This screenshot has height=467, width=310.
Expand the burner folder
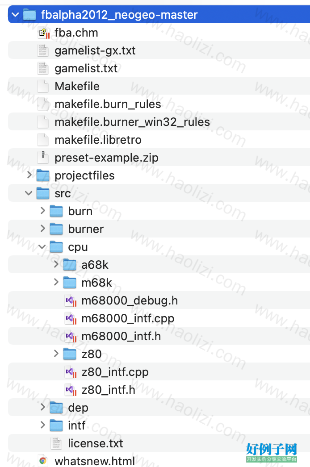coord(42,229)
